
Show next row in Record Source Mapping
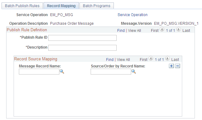pyautogui.click(x=167, y=58)
